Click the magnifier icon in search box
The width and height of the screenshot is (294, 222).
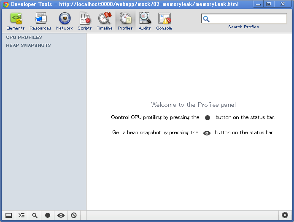click(x=206, y=19)
